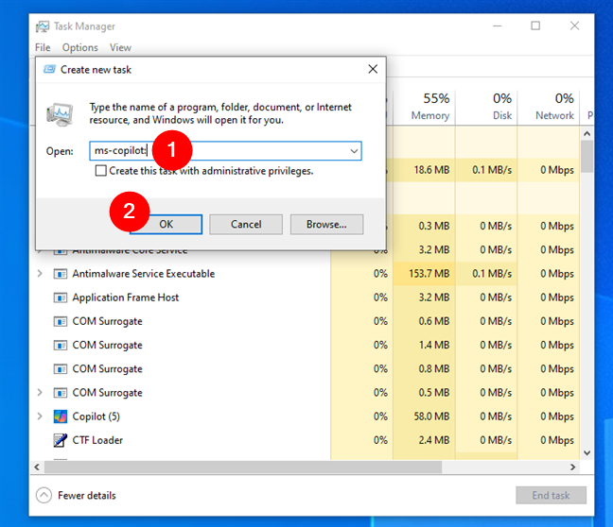Screen dimensions: 613x527
Task: Click the Run computer icon in dialog
Action: (x=60, y=114)
